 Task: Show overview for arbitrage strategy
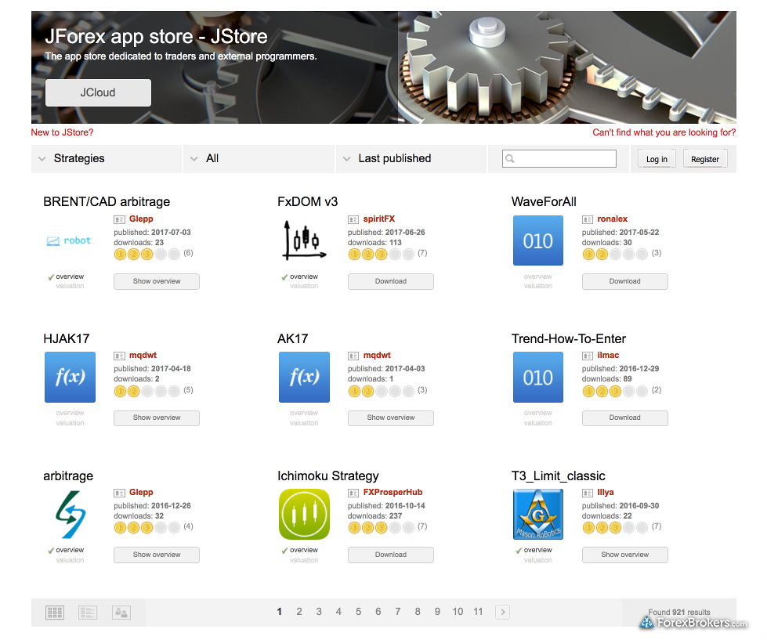point(157,555)
